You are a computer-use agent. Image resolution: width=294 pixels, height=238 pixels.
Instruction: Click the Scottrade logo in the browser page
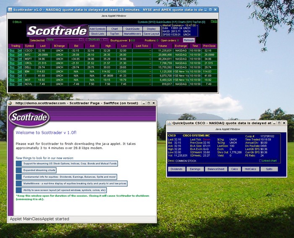[x=30, y=118]
